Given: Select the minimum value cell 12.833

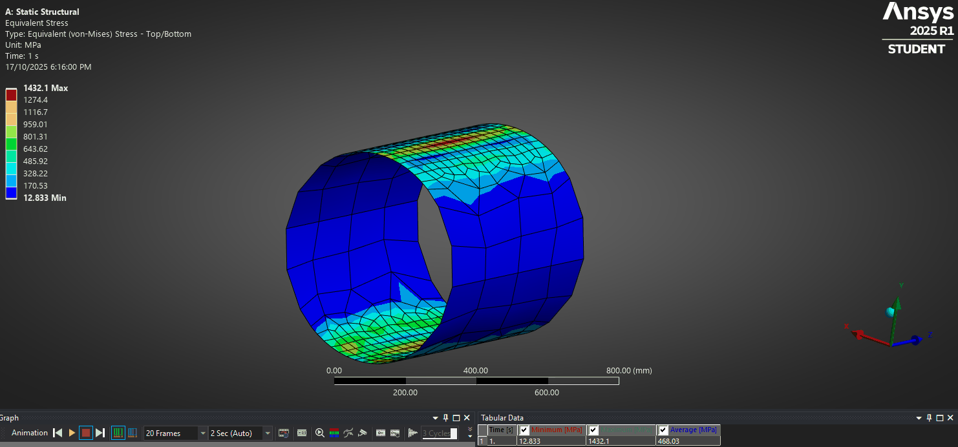Looking at the screenshot, I should [x=551, y=441].
